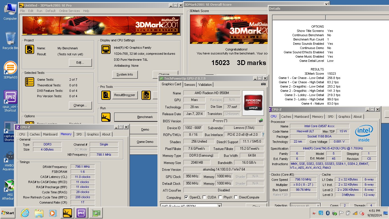Open the MSI Afterburner desktop icon
Screen dimensions: 389x219
pyautogui.click(x=10, y=190)
